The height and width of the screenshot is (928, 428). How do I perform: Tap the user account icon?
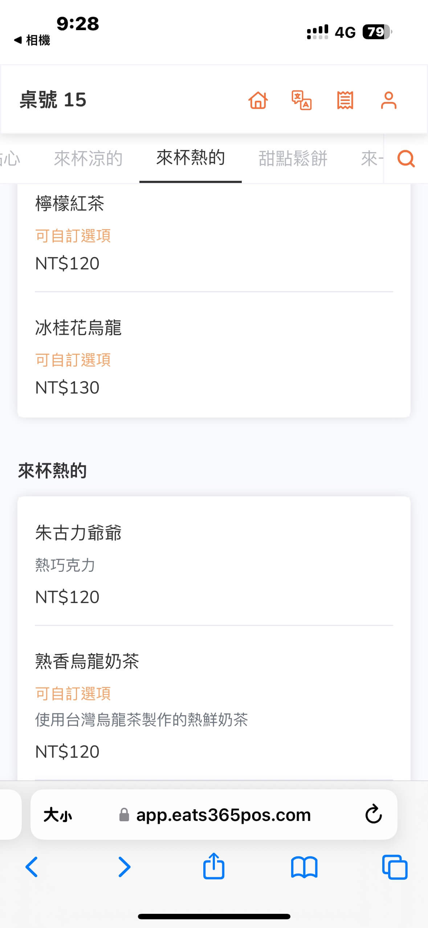pyautogui.click(x=388, y=100)
